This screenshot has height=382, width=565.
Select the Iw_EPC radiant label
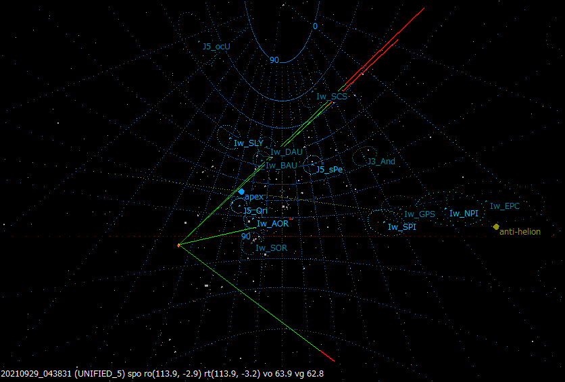pyautogui.click(x=505, y=206)
